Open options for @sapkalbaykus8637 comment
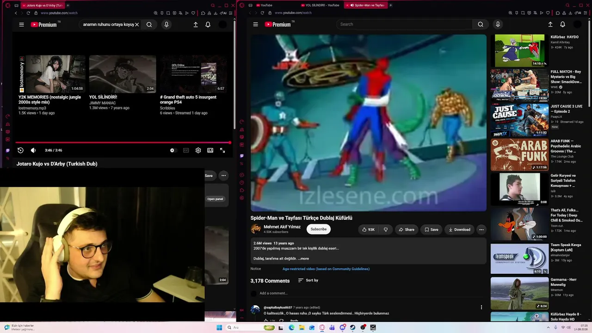Screen dimensions: 592x333 point(481,307)
